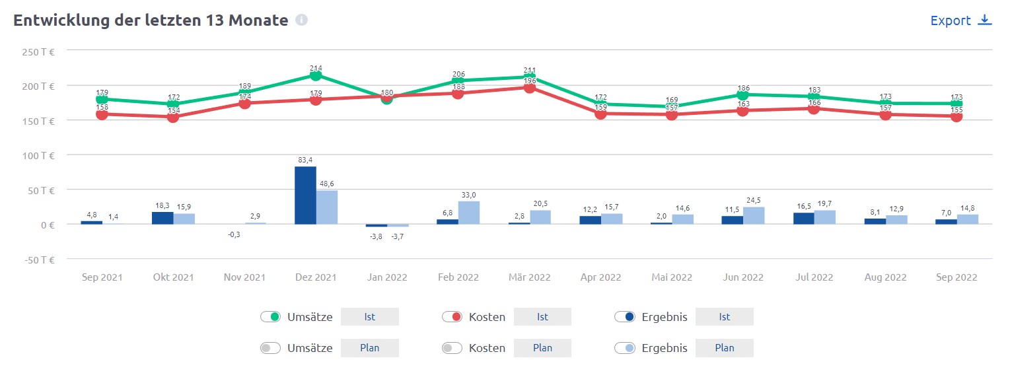Click the Export download arrow icon
The height and width of the screenshot is (383, 1010).
coord(985,20)
